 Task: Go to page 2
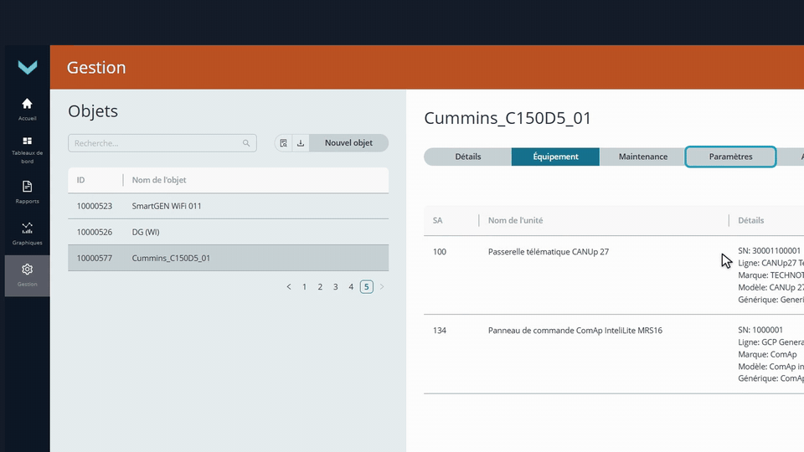point(320,286)
